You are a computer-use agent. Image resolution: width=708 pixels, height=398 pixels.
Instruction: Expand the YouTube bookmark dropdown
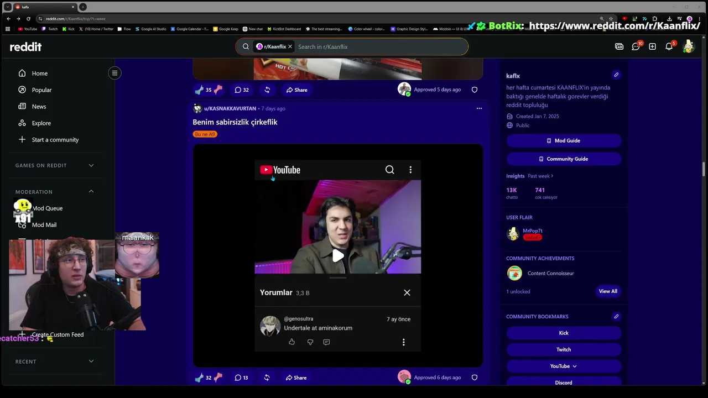[564, 366]
